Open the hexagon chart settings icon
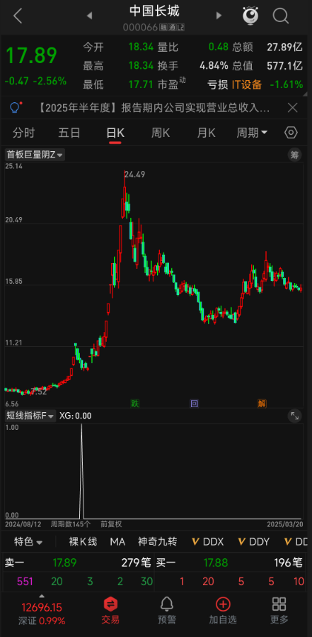The width and height of the screenshot is (312, 637). tap(291, 133)
